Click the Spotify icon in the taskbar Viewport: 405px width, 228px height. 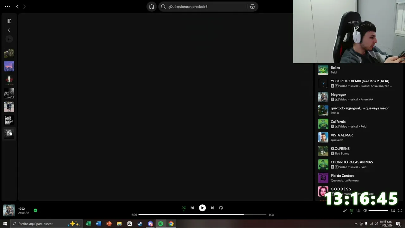pyautogui.click(x=161, y=224)
